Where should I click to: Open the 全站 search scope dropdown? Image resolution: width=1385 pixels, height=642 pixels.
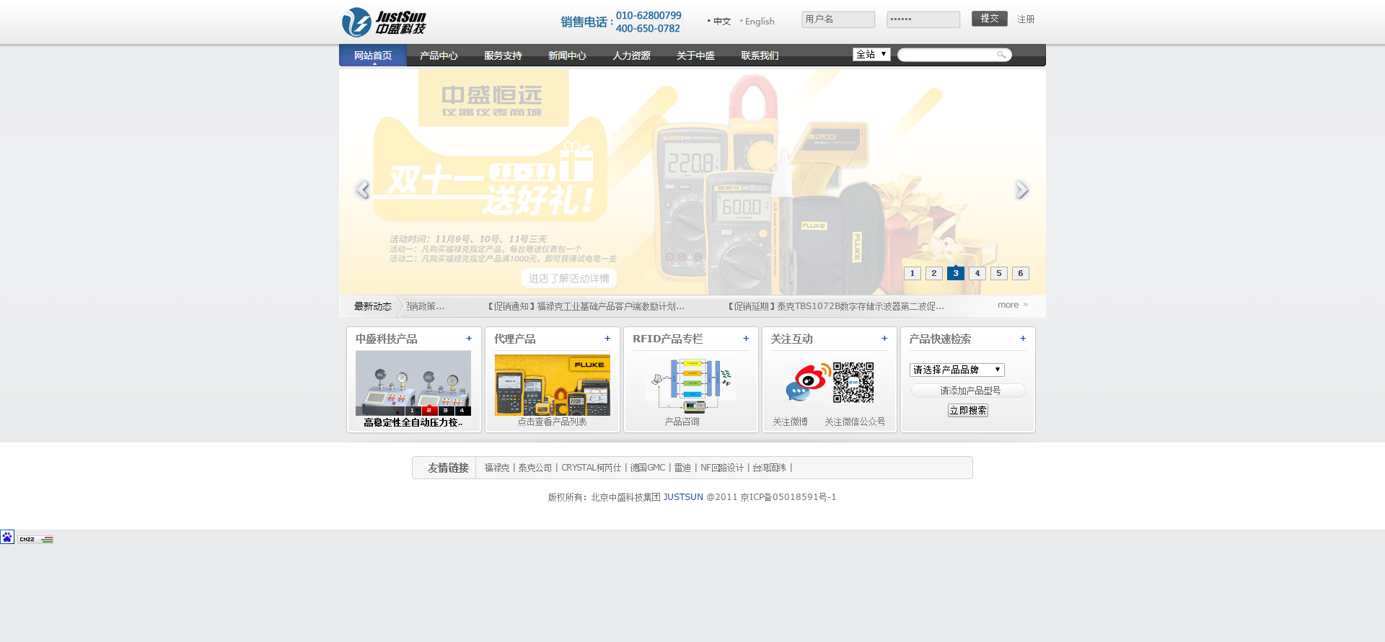871,54
